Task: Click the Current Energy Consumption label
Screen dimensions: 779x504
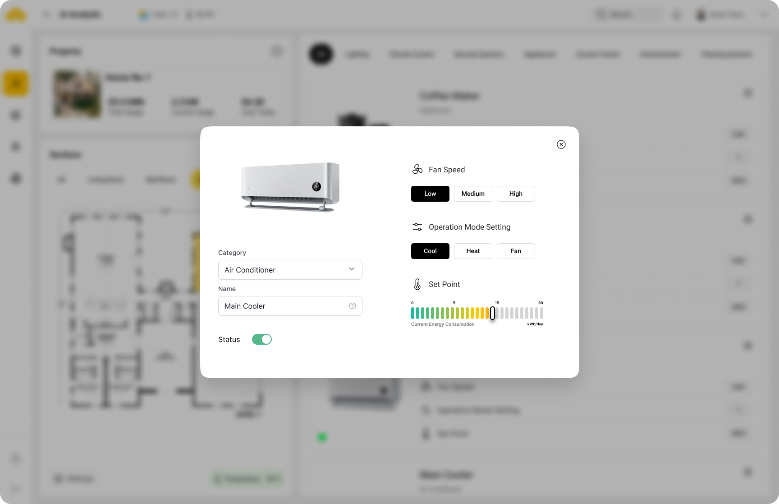Action: point(443,324)
